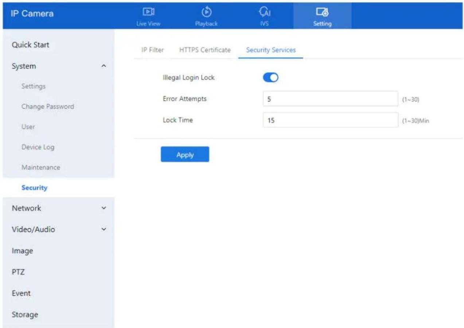This screenshot has width=464, height=328.
Task: Collapse the System section chevron
Action: point(104,67)
